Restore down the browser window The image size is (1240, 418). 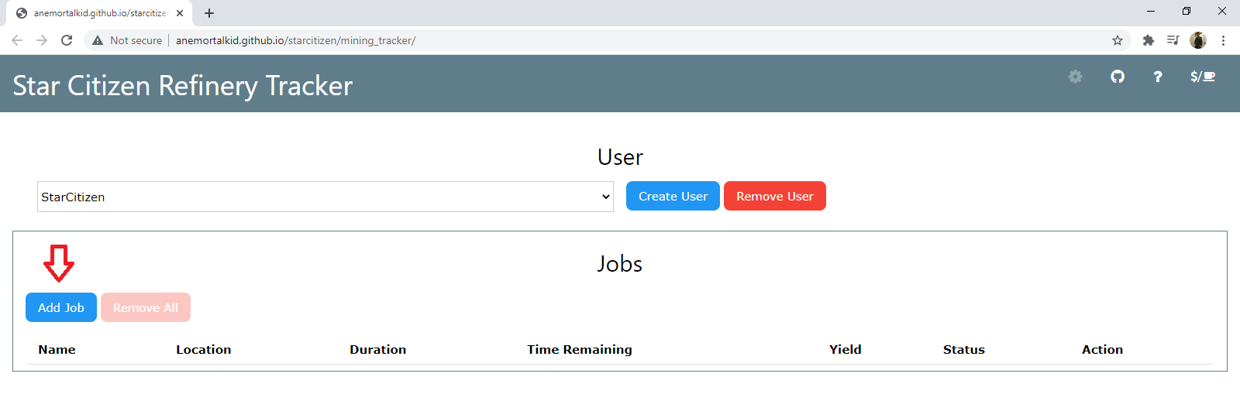click(1187, 11)
